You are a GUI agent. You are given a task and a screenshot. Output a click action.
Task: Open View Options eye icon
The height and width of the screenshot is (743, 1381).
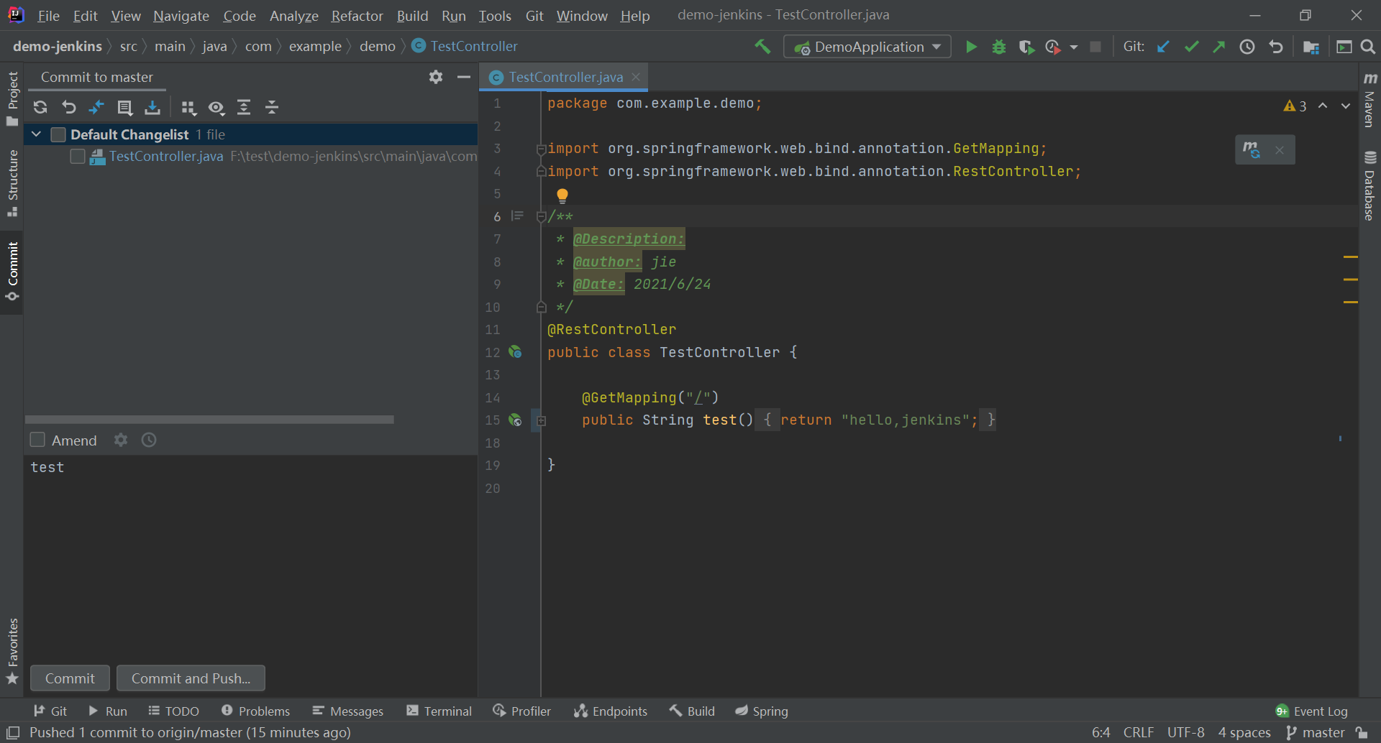[x=217, y=108]
